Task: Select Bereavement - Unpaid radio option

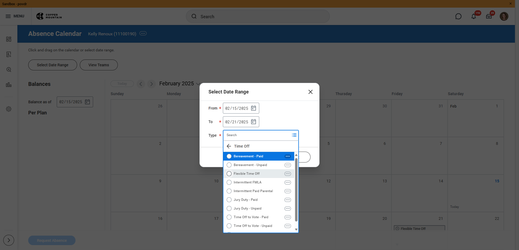Action: coord(229,165)
